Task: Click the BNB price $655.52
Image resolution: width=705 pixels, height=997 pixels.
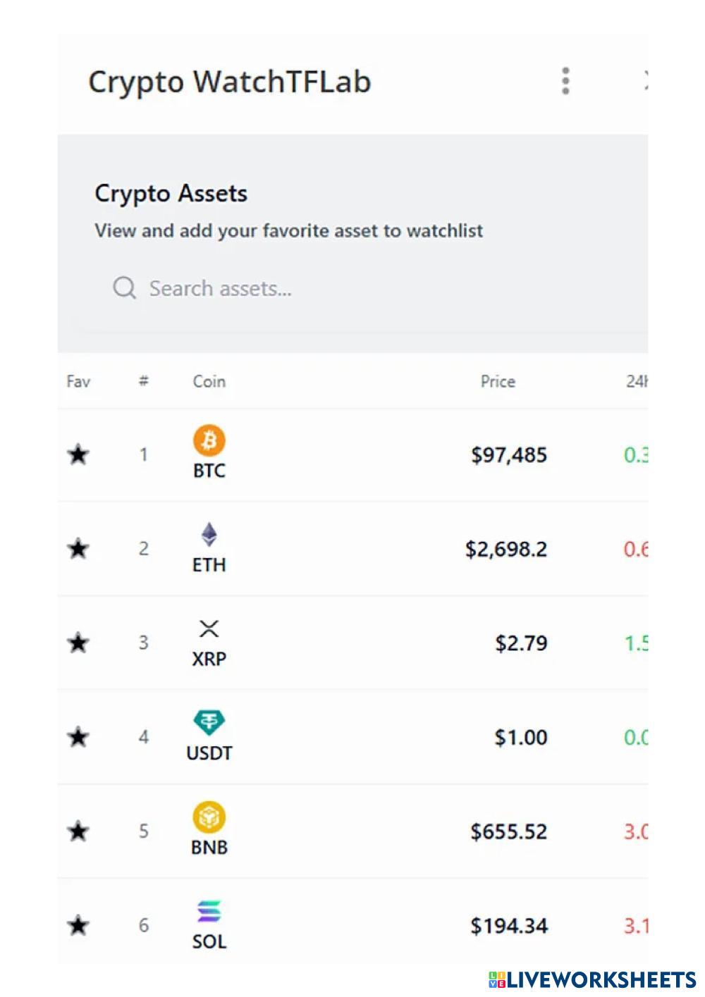Action: click(x=508, y=831)
